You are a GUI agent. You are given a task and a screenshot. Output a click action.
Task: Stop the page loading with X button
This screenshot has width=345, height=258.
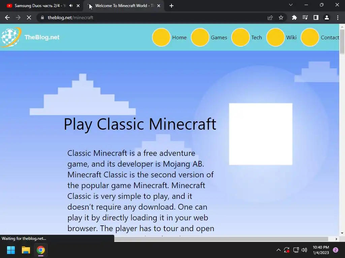pos(29,17)
